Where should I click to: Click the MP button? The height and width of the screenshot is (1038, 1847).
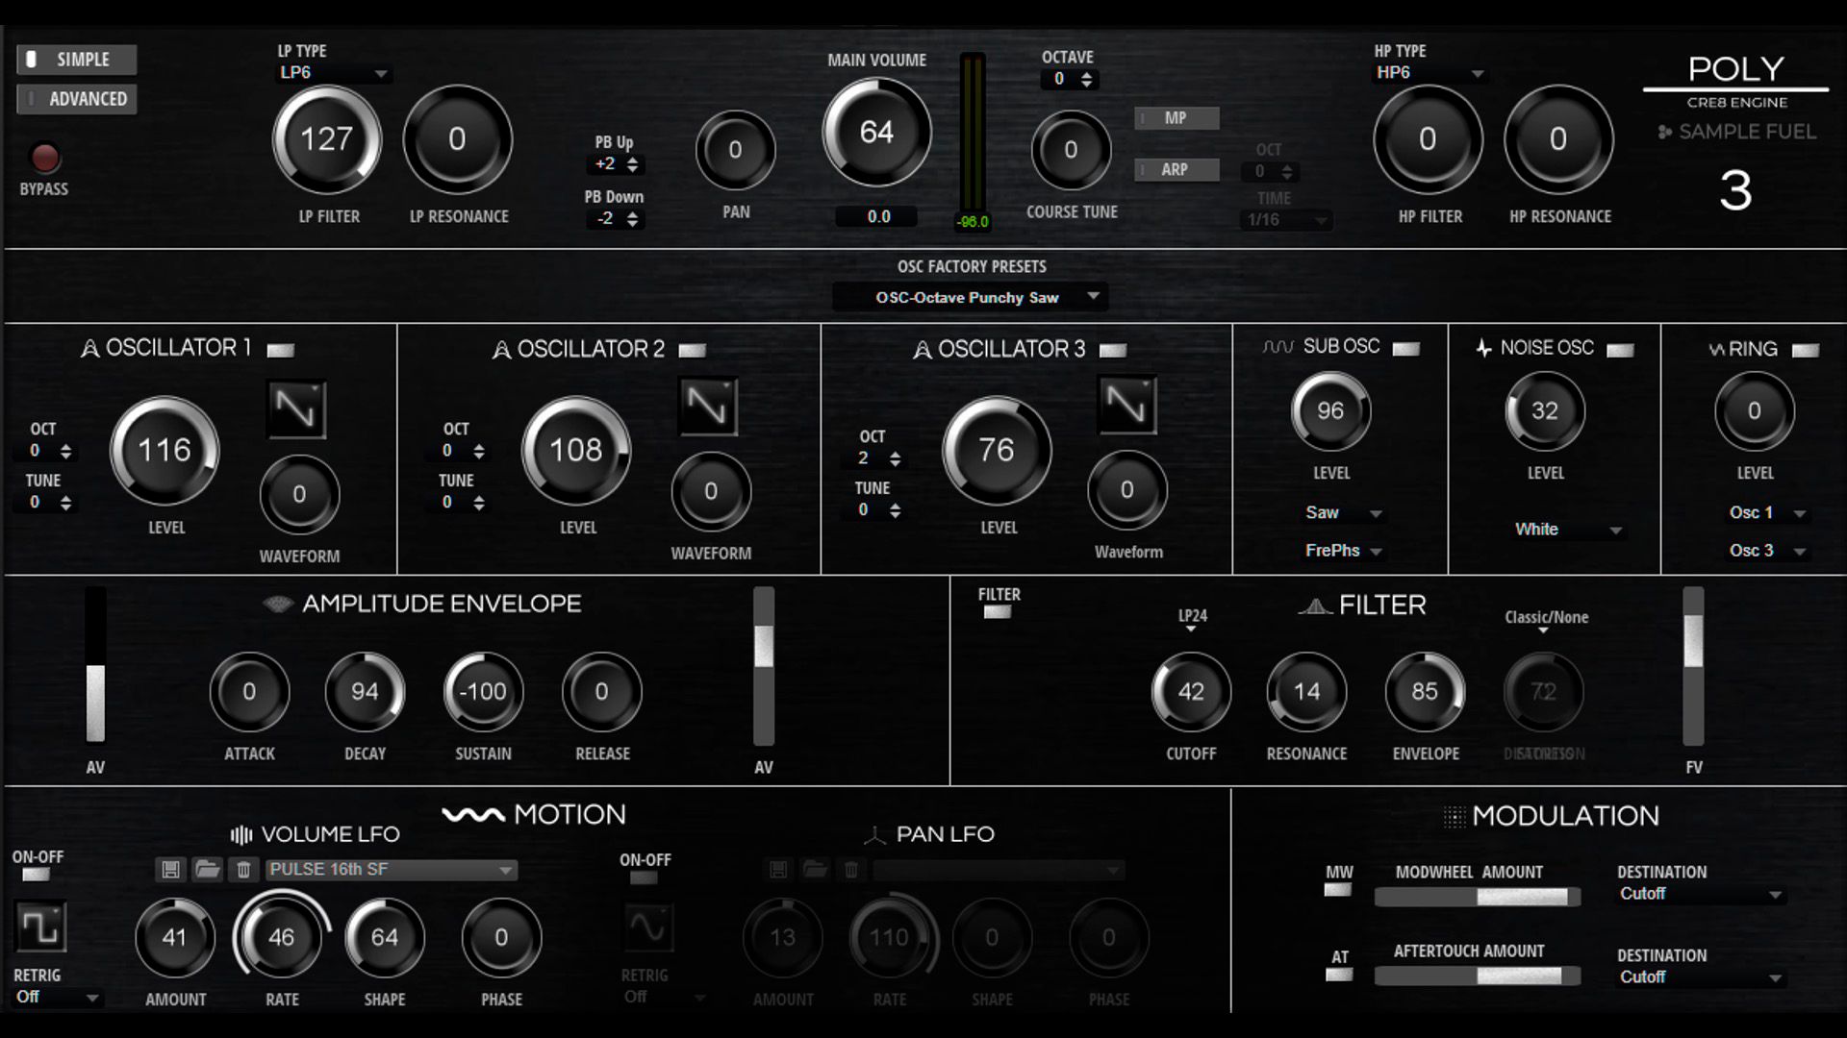(1177, 118)
